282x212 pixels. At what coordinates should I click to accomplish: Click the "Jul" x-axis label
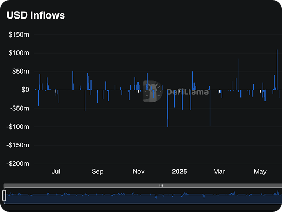coord(56,172)
